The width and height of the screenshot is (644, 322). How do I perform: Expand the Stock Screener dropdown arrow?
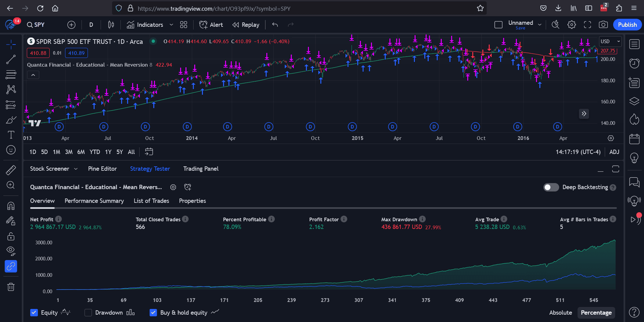tap(76, 169)
